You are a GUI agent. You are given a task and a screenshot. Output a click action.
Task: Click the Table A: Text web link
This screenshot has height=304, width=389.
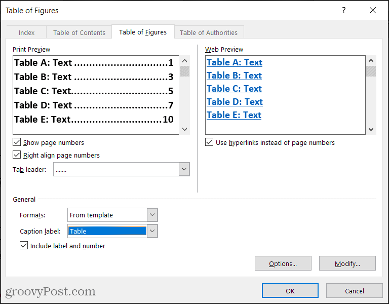click(x=235, y=62)
